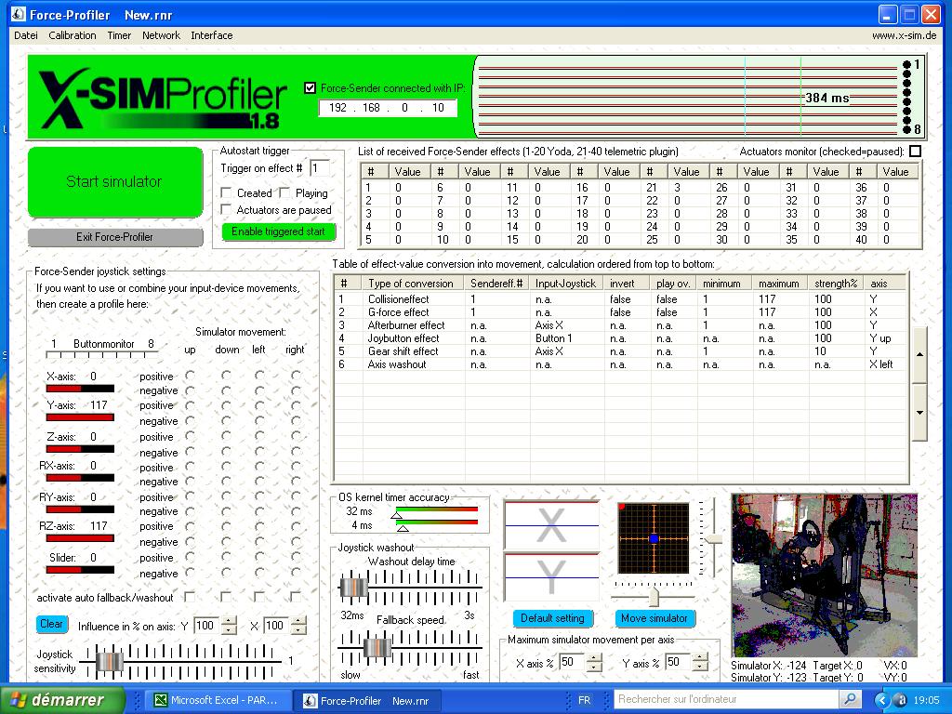Select Z-axis positive down radio button
952x714 pixels.
pyautogui.click(x=227, y=436)
